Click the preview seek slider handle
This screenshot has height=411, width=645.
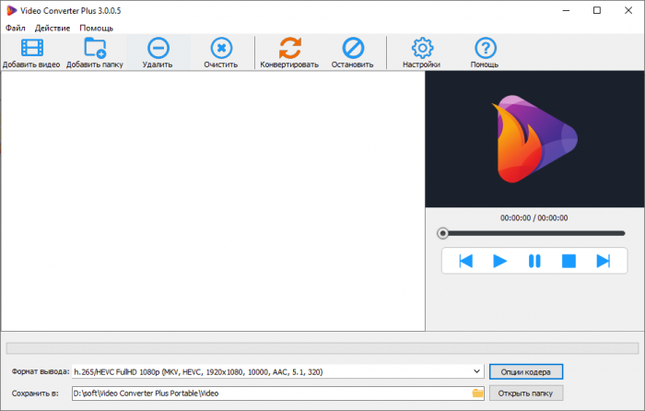(x=443, y=233)
